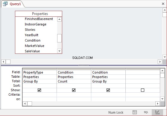Click PropertyType field cell
The width and height of the screenshot is (167, 116).
[x=40, y=72]
